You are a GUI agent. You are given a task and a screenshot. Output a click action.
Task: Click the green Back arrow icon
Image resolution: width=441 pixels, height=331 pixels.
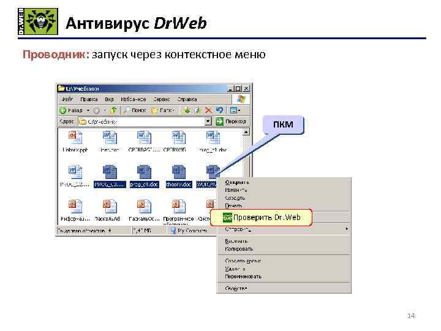(62, 110)
